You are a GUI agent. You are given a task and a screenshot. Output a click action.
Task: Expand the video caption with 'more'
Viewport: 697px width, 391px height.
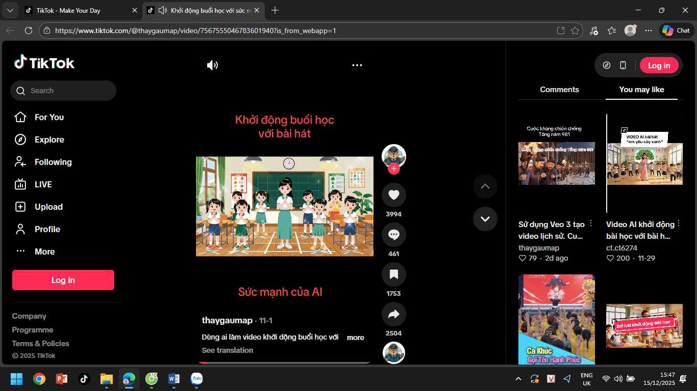pyautogui.click(x=355, y=338)
